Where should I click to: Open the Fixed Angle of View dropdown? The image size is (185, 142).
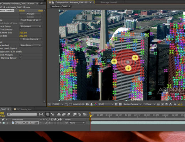[31, 20]
